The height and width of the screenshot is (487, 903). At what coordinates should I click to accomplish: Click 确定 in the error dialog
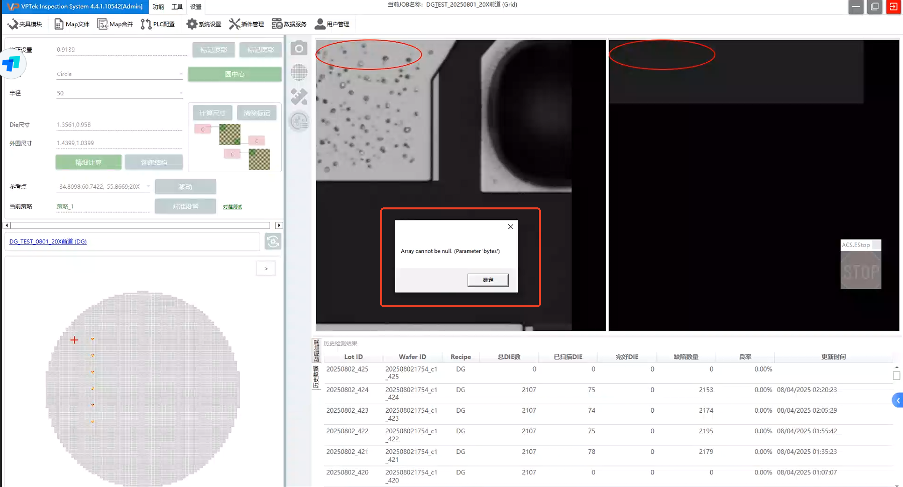click(488, 280)
